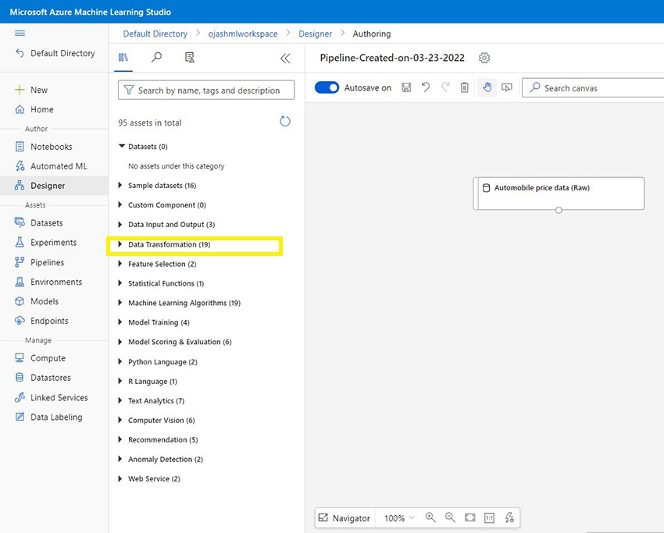This screenshot has width=664, height=533.
Task: Expand Feature Selection (2)
Action: 120,264
